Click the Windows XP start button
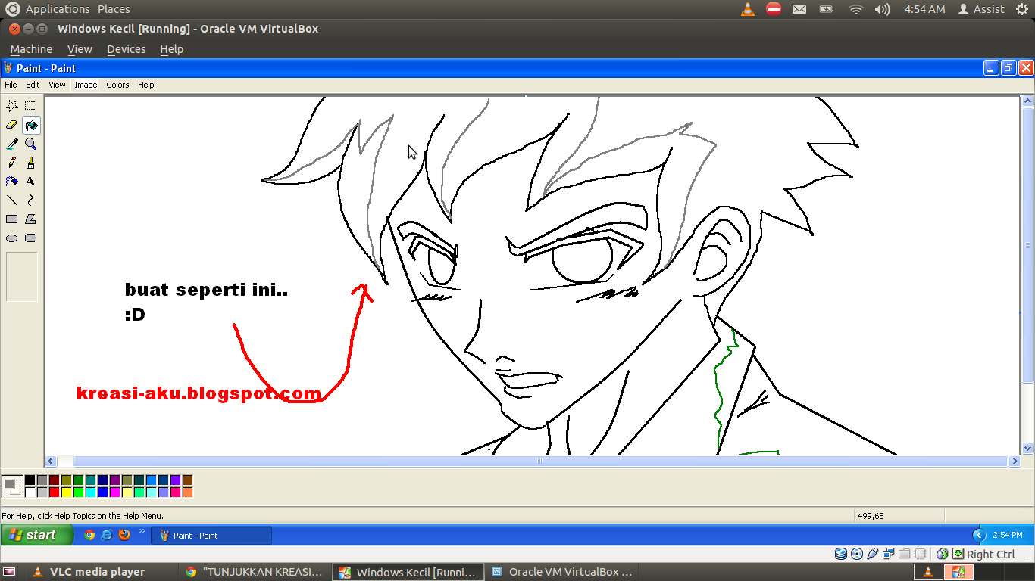1035x581 pixels. (36, 535)
